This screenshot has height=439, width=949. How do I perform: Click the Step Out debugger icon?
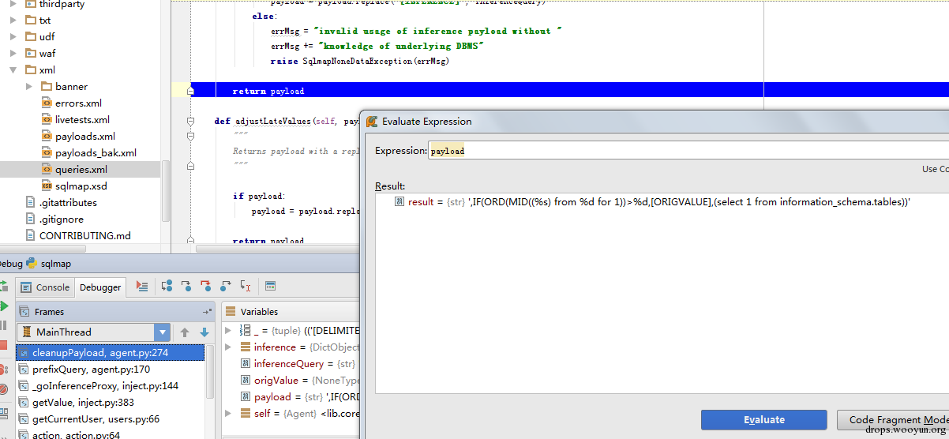point(226,287)
